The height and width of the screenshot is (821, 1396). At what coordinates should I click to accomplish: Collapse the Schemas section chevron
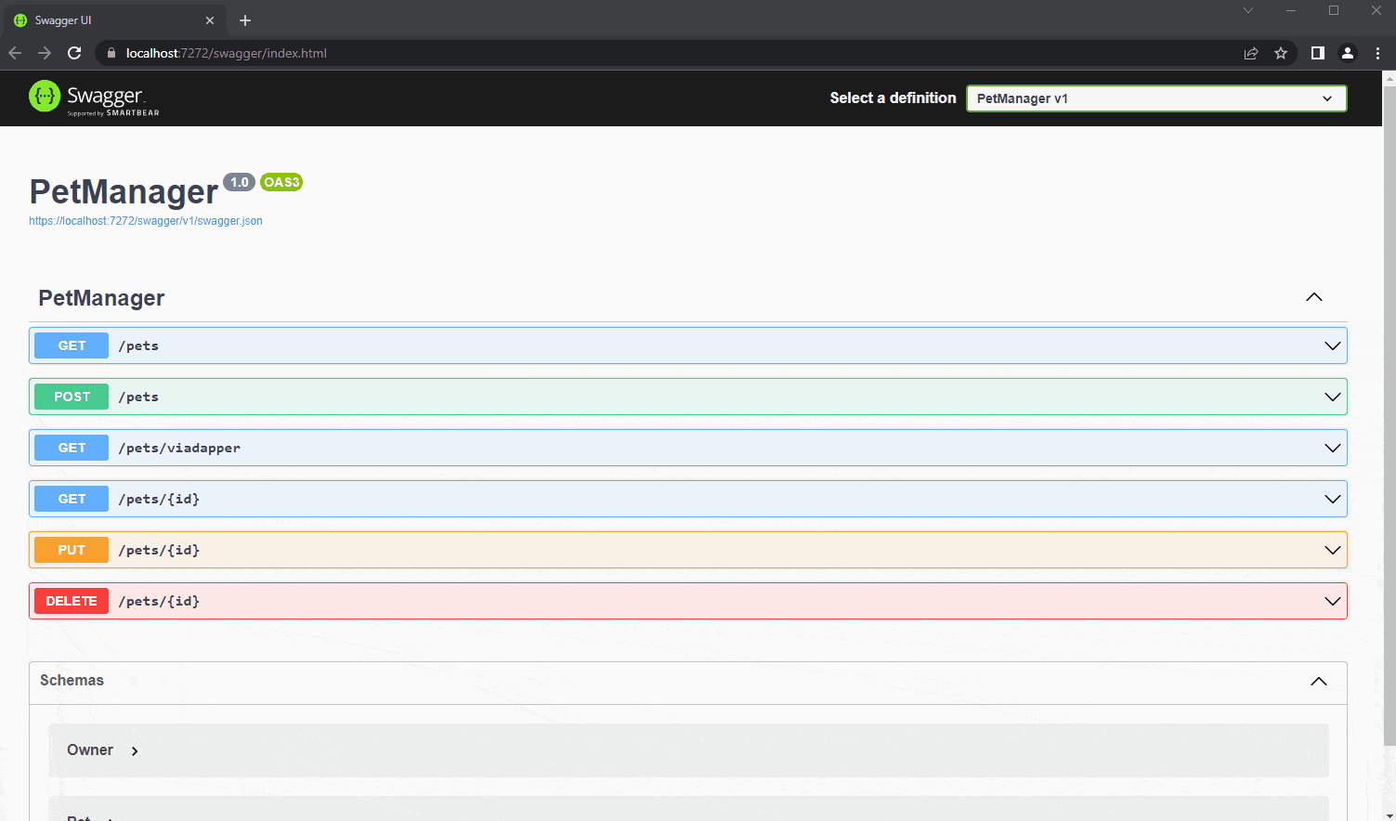point(1319,681)
